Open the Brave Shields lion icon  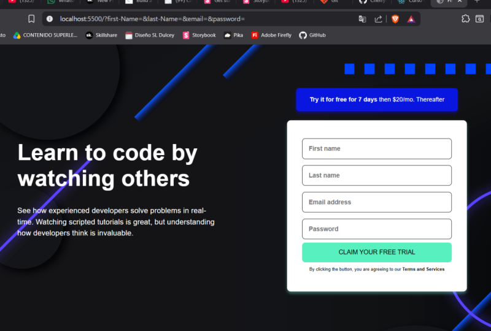(x=395, y=19)
